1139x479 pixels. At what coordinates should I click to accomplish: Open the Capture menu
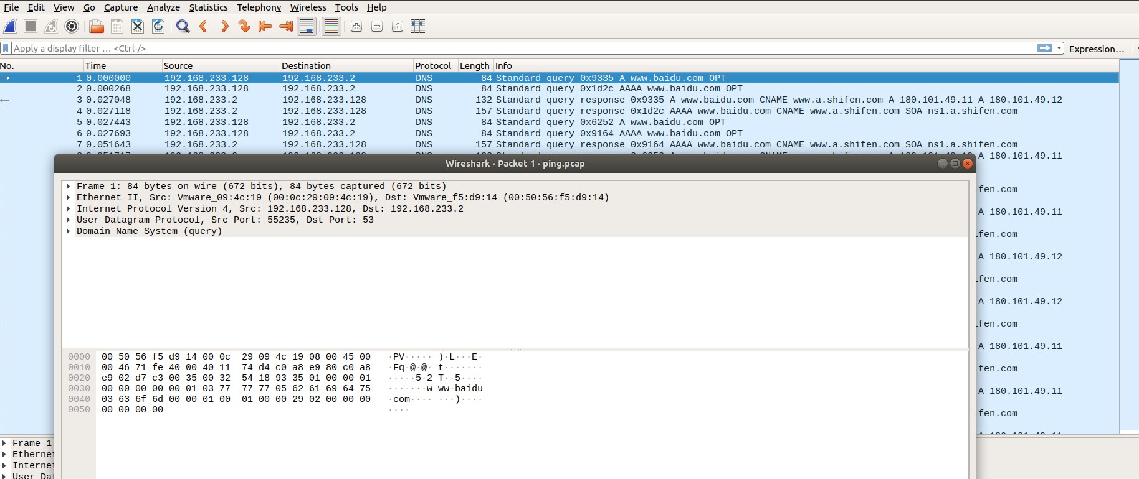click(121, 7)
